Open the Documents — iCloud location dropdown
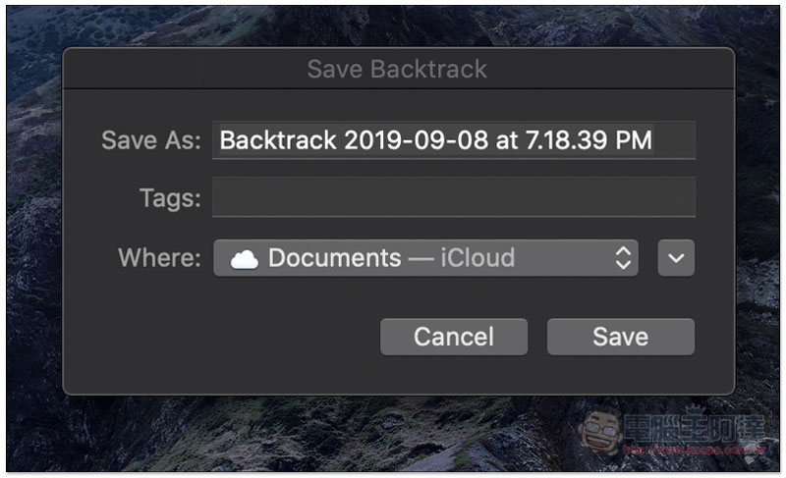Viewport: 786px width, 478px height. click(x=425, y=258)
